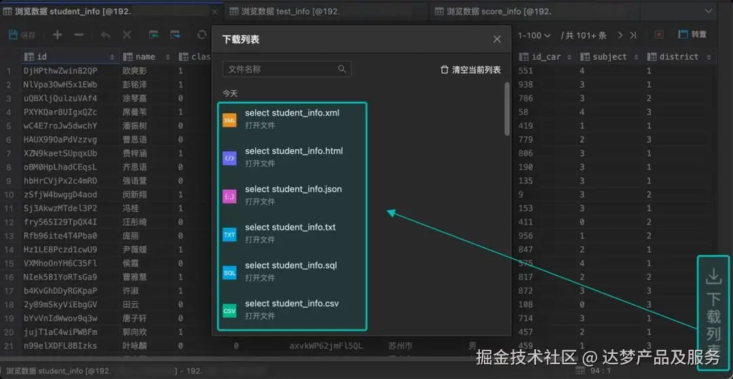
Task: Click the orange XML file icon
Action: [229, 121]
